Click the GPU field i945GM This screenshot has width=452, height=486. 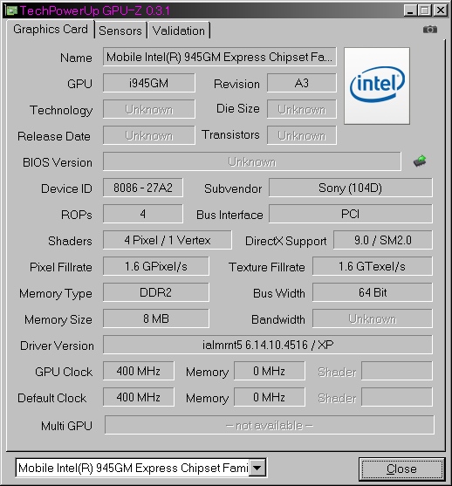149,83
